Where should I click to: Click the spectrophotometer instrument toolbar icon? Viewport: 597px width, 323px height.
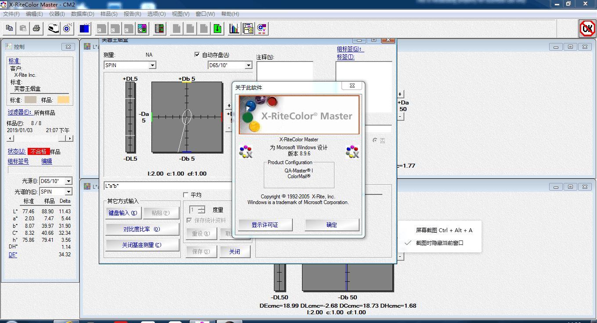pyautogui.click(x=54, y=29)
